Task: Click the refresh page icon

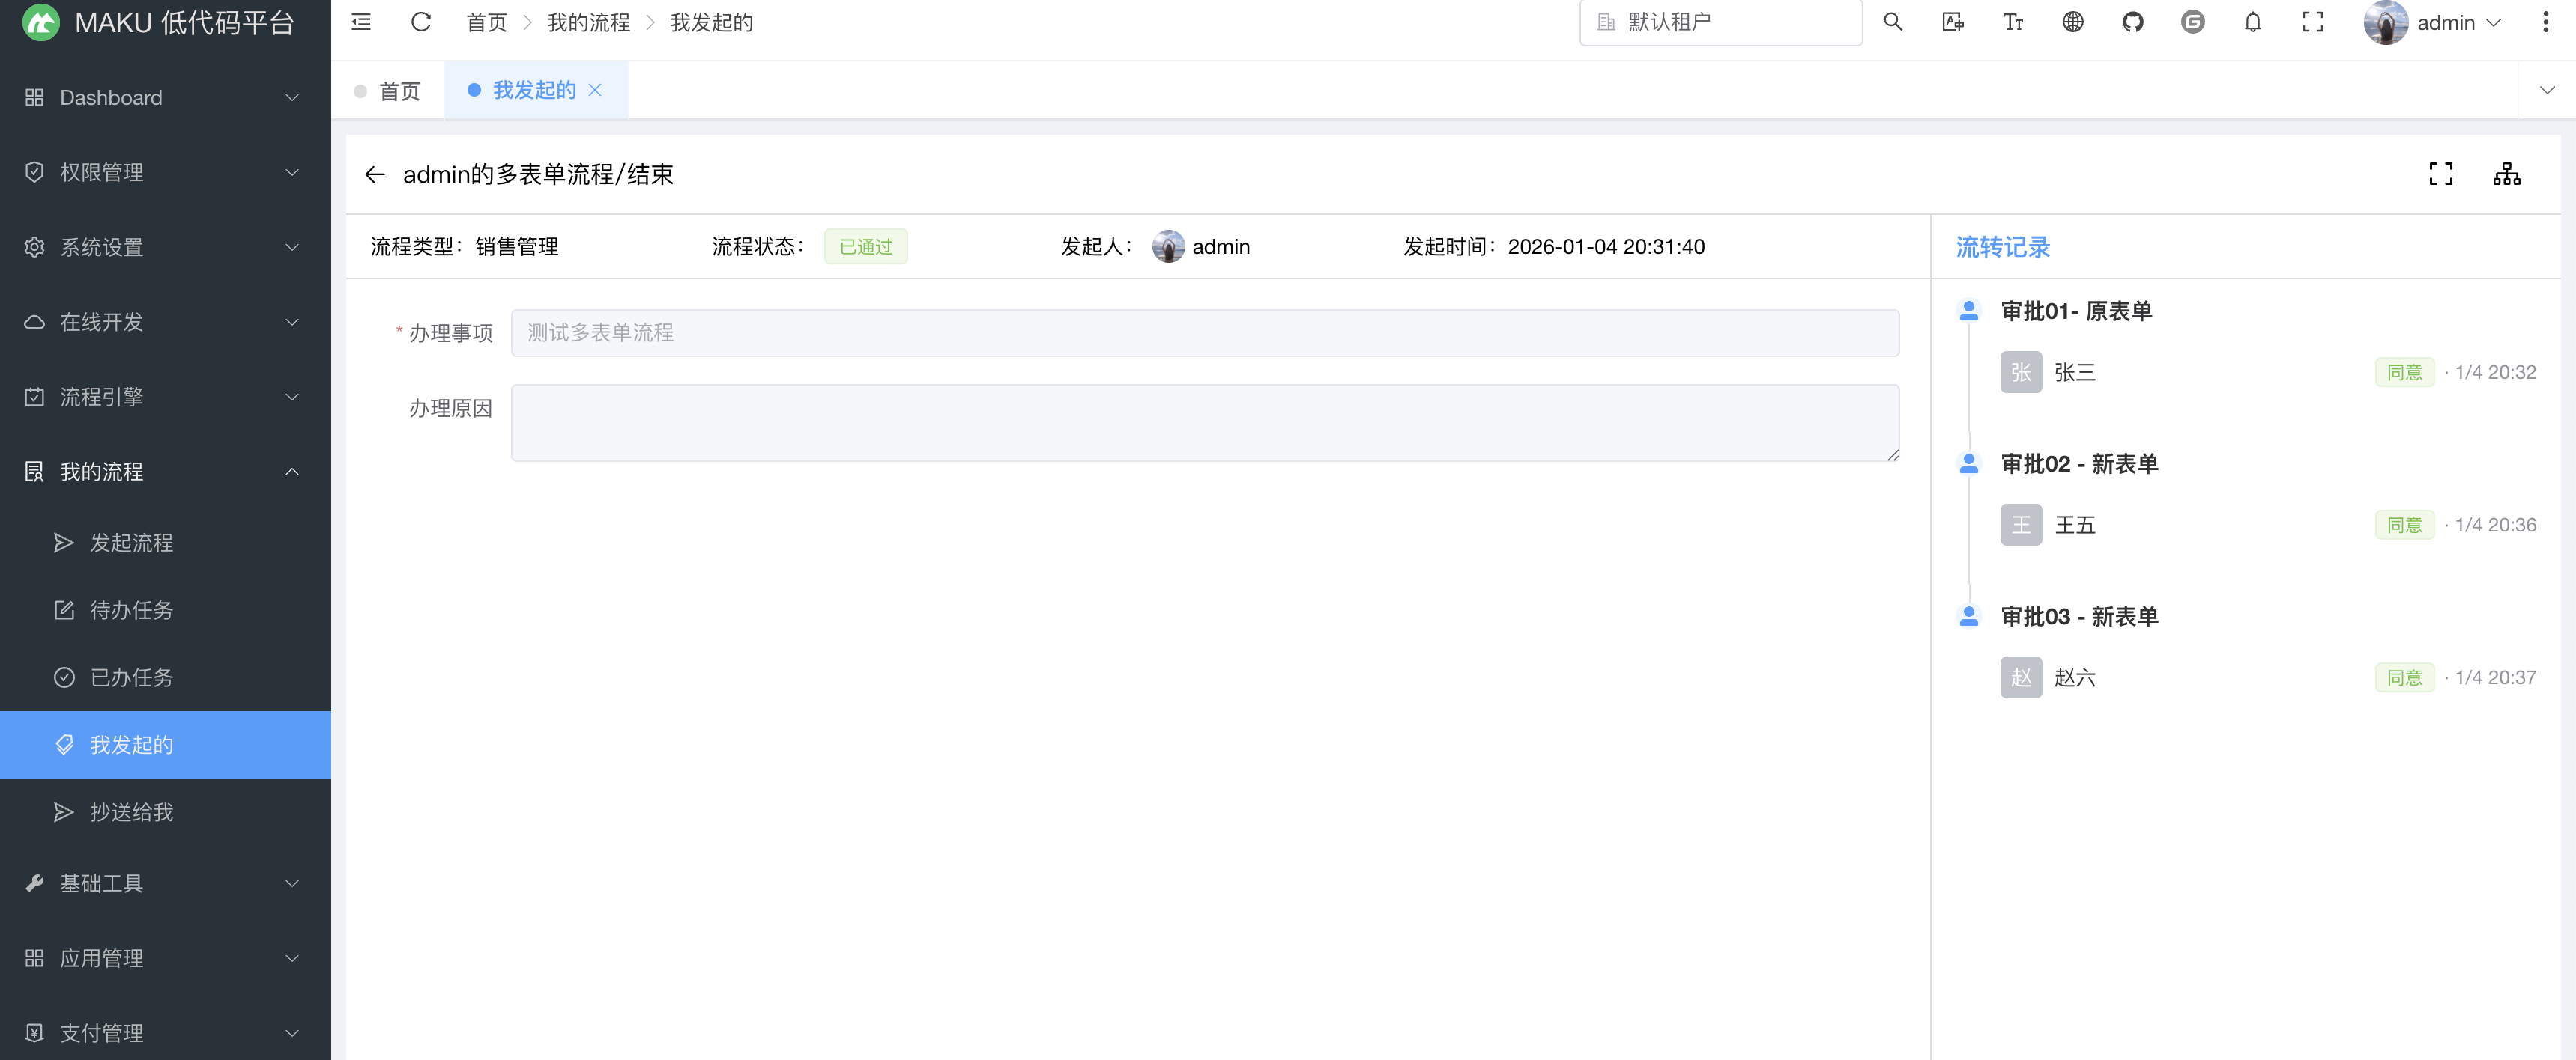Action: pos(421,22)
